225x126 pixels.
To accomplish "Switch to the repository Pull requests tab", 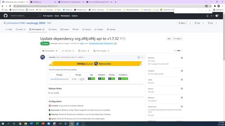I will 37,29.
